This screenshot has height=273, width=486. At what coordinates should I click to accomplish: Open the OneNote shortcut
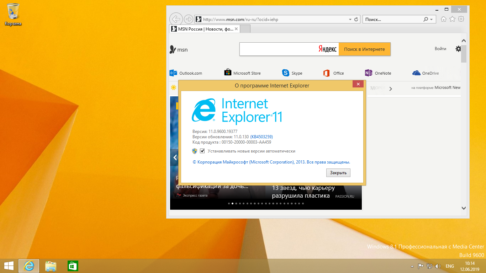pyautogui.click(x=378, y=73)
